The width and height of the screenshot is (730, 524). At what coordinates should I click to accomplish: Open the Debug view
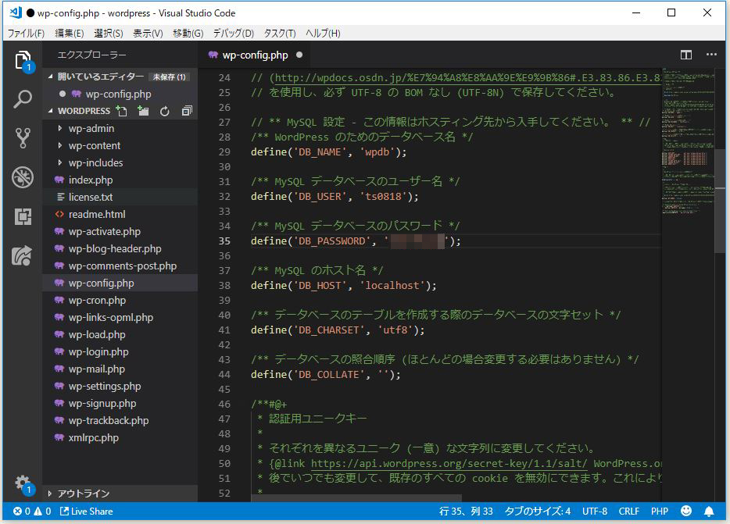point(22,177)
